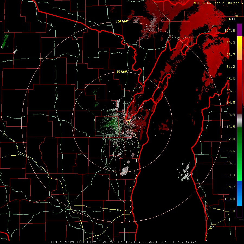The height and width of the screenshot is (244, 244).
Task: Click the 107.8 velocity scale value
Action: tap(230, 30)
